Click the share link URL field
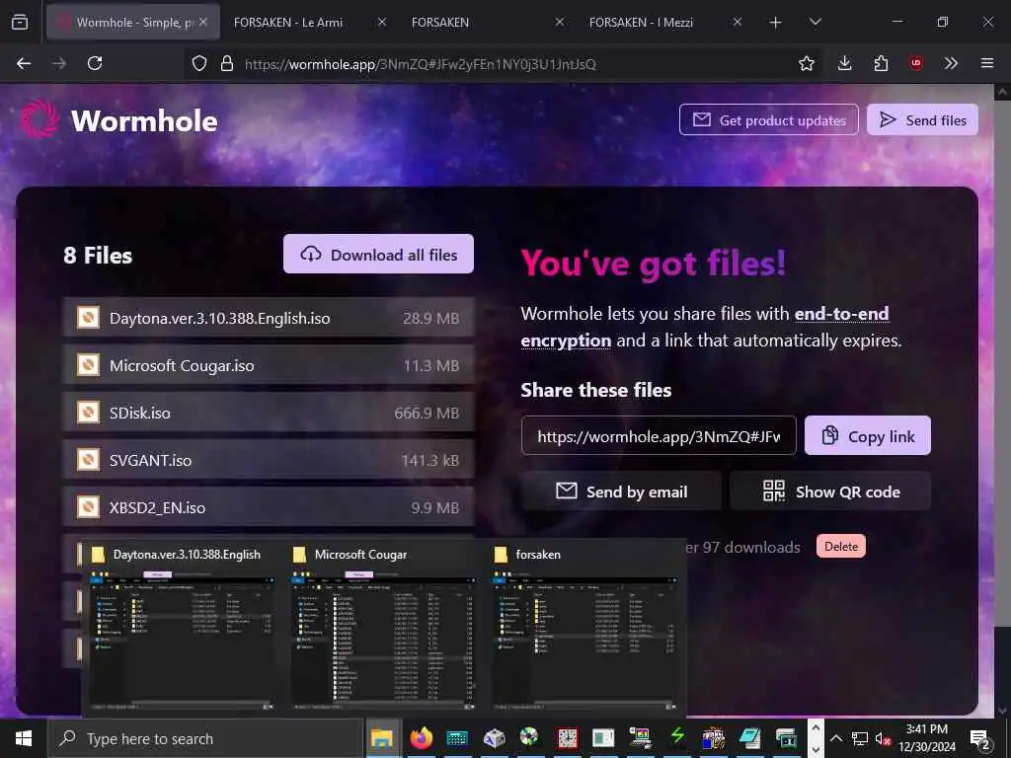Image resolution: width=1011 pixels, height=758 pixels. coord(659,435)
